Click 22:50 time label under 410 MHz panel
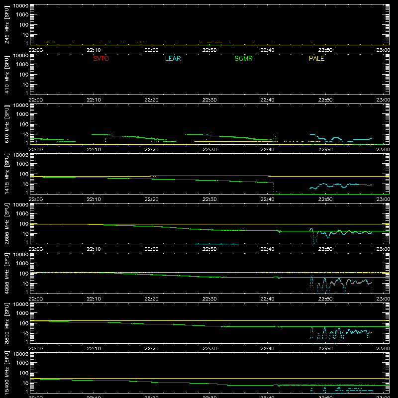This screenshot has width=398, height=398. 325,100
